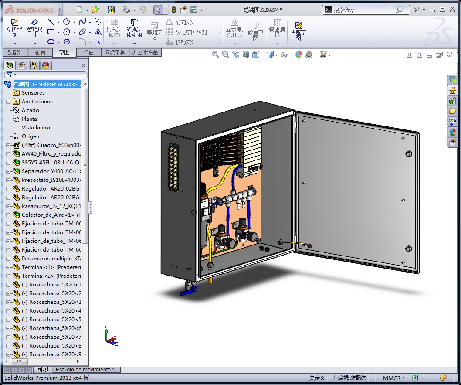The width and height of the screenshot is (461, 385).
Task: Click the Convert Entities tool
Action: 134,29
